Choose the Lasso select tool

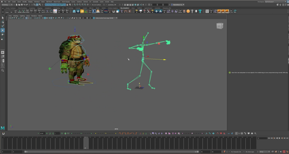[x=3, y=22]
